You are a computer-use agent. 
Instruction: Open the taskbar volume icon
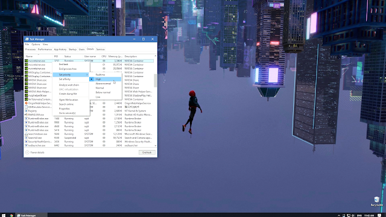pos(353,215)
